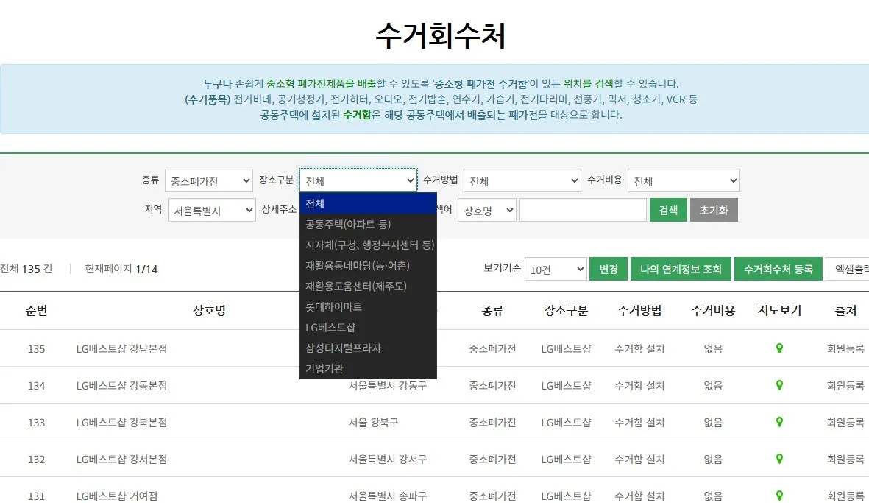
Task: Open map pin for LG베스트샵 강북본점
Action: coord(779,422)
